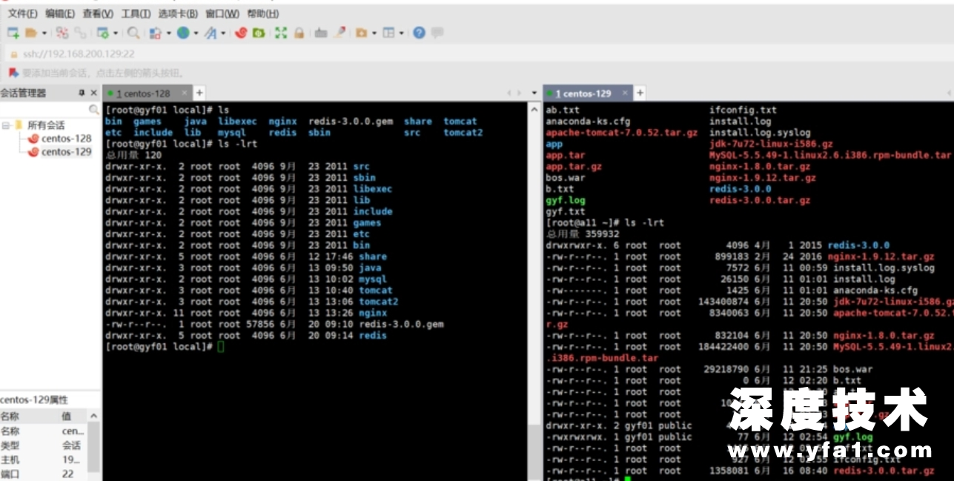Click the folder-plus toolbar icon

tap(362, 33)
